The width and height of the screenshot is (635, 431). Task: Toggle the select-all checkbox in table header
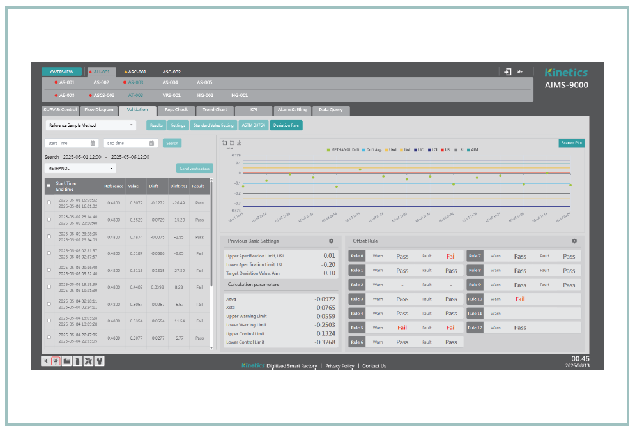click(49, 186)
